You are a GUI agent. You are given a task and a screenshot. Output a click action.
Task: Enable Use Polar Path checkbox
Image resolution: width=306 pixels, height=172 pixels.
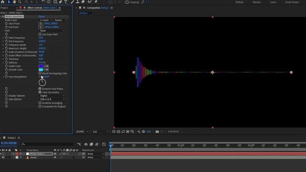tap(40, 34)
